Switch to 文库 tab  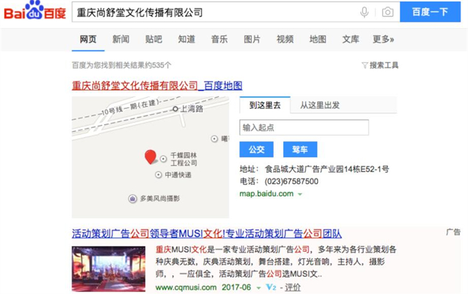(351, 39)
